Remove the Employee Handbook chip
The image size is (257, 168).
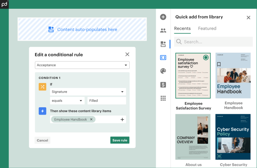(91, 120)
